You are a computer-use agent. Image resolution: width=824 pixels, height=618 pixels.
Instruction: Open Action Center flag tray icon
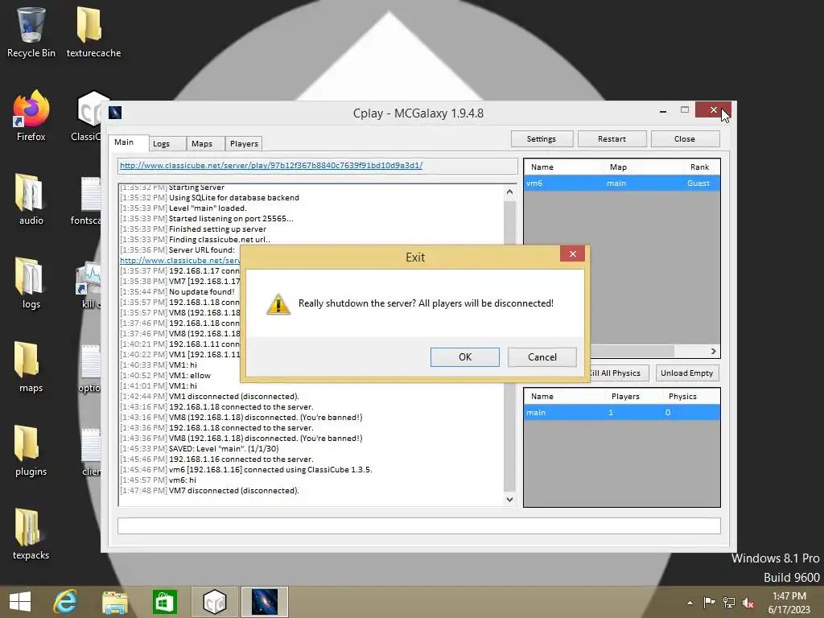pyautogui.click(x=709, y=603)
